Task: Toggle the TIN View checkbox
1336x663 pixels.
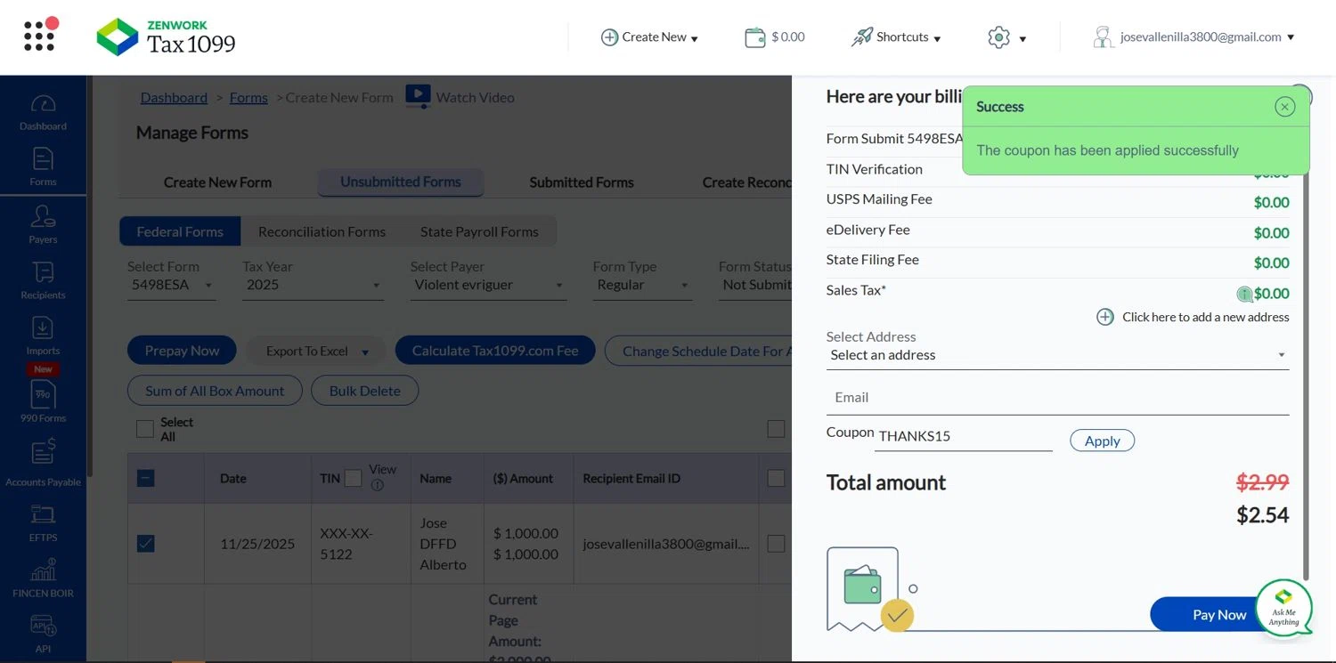Action: 353,478
